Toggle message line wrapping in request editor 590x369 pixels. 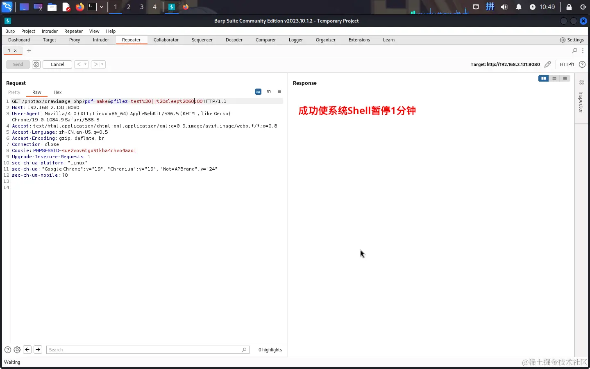click(x=258, y=91)
